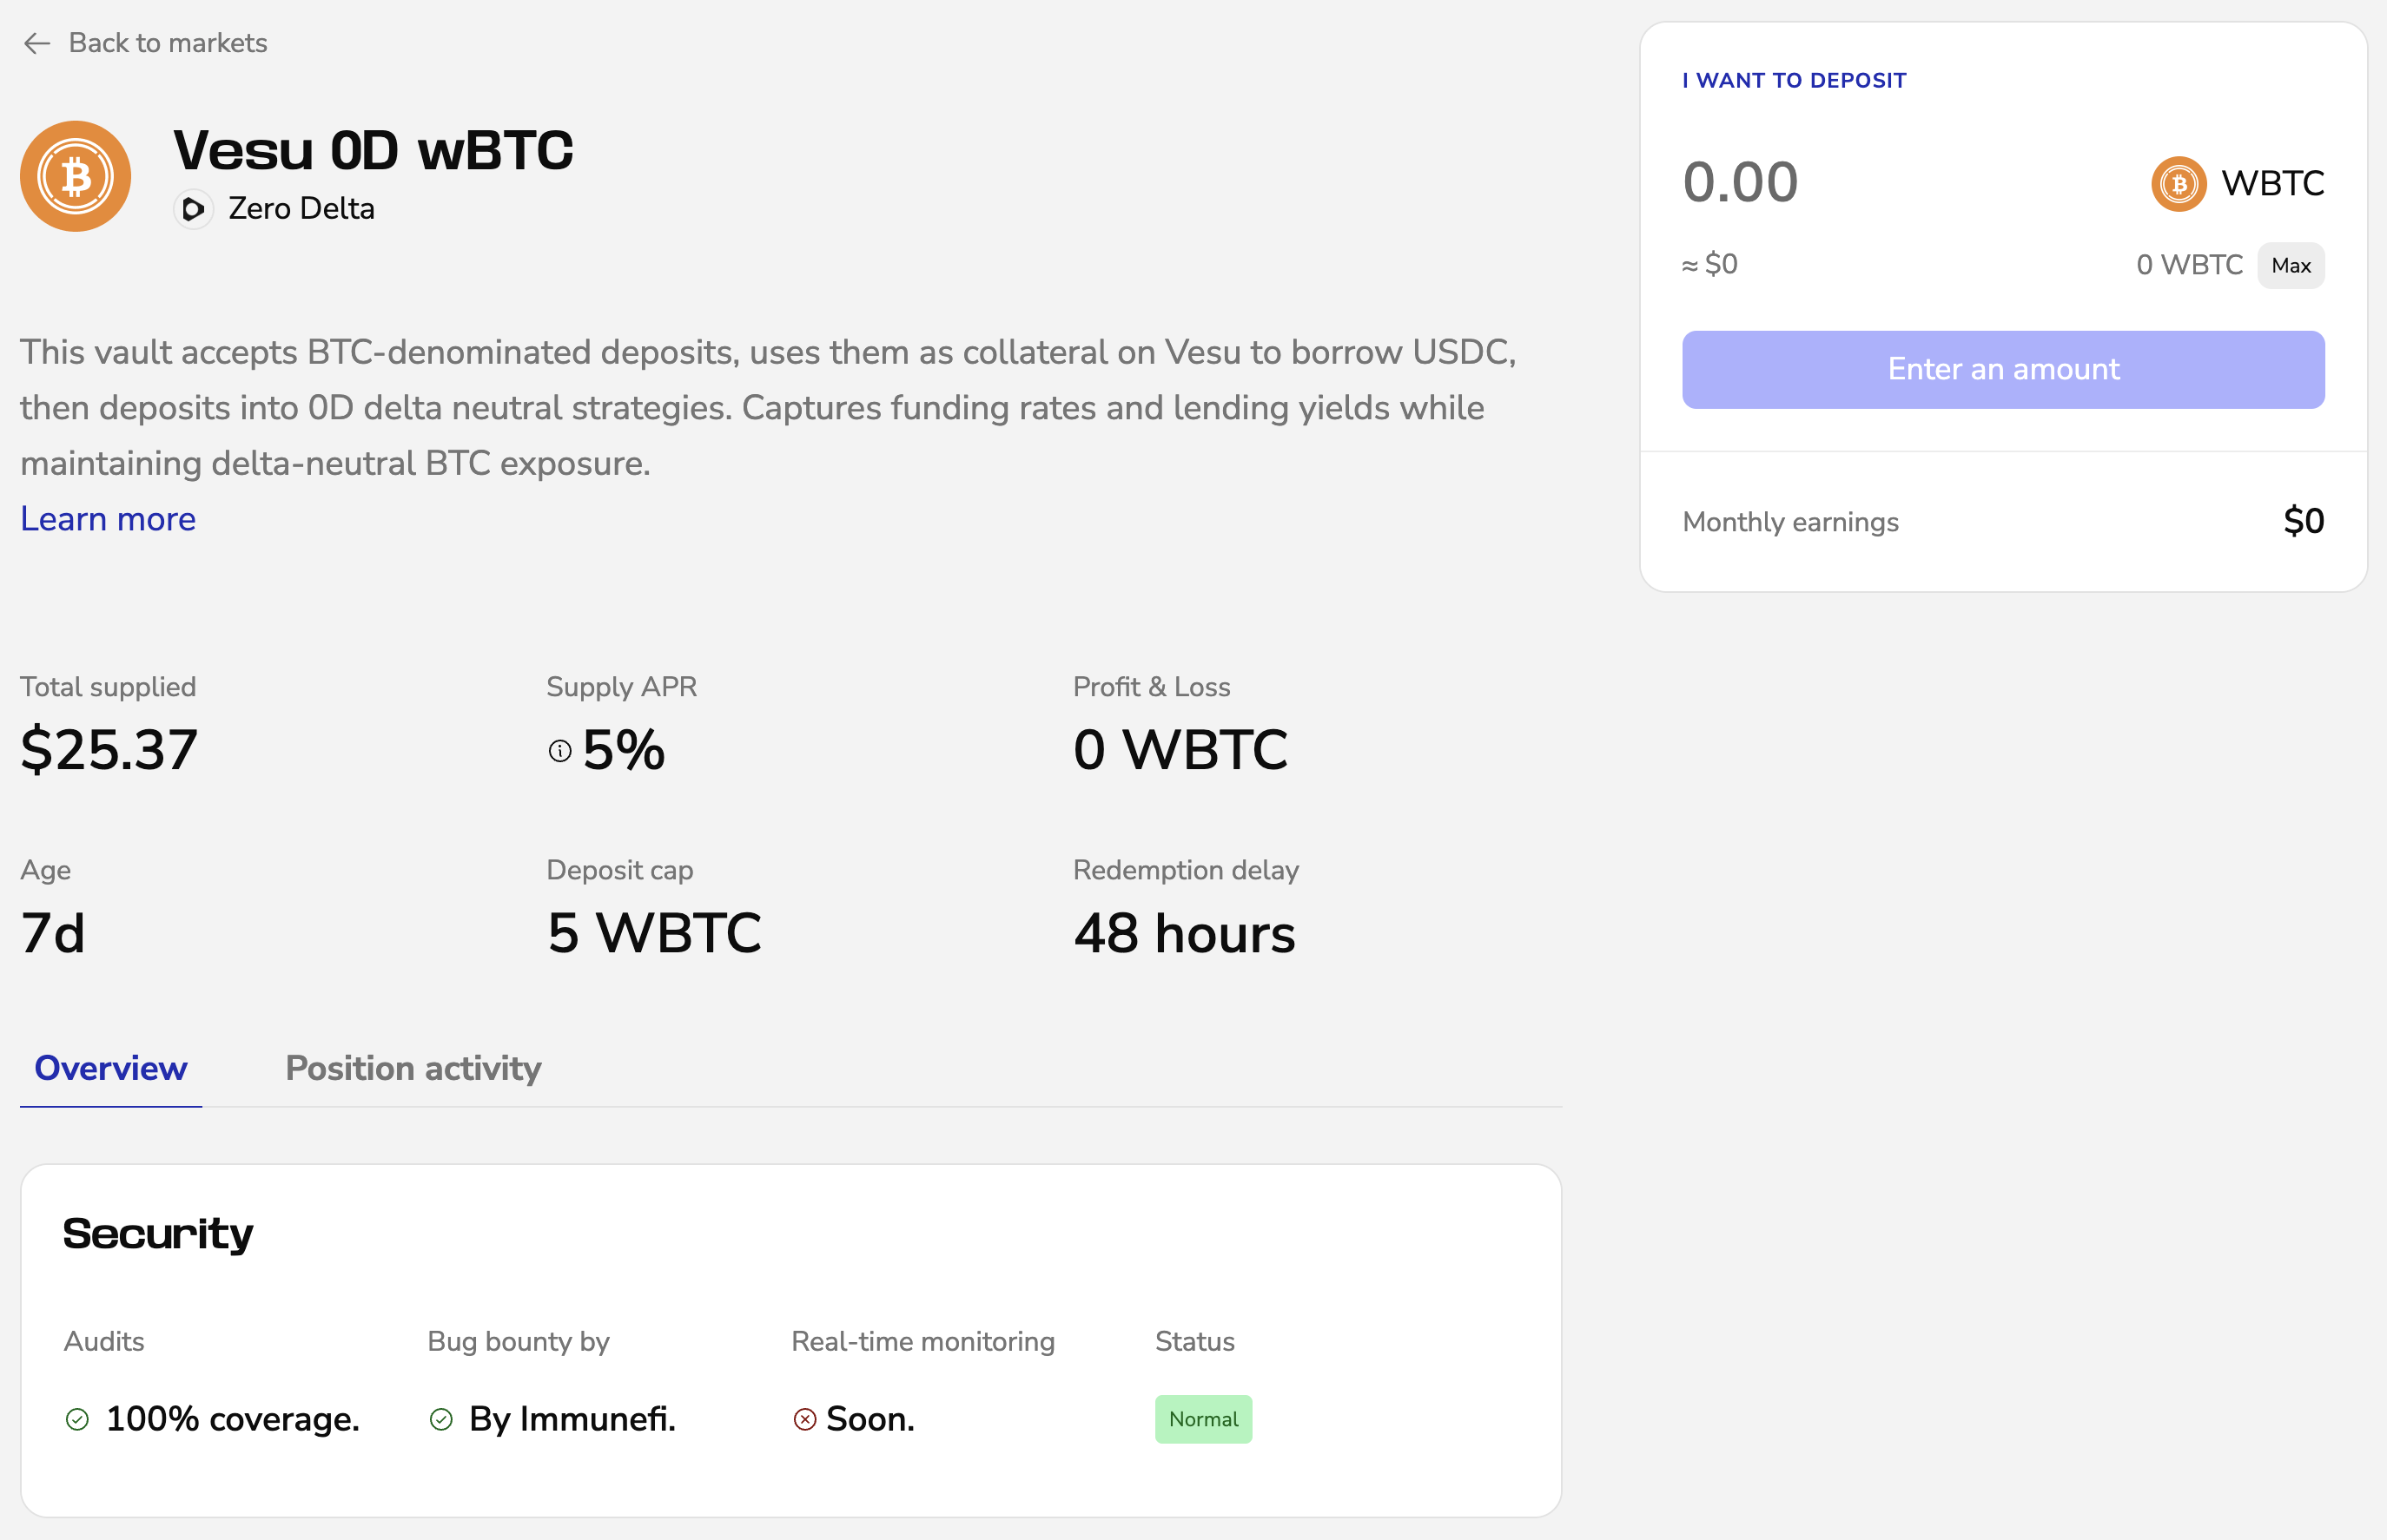Click the Enter an amount button

coord(2003,370)
